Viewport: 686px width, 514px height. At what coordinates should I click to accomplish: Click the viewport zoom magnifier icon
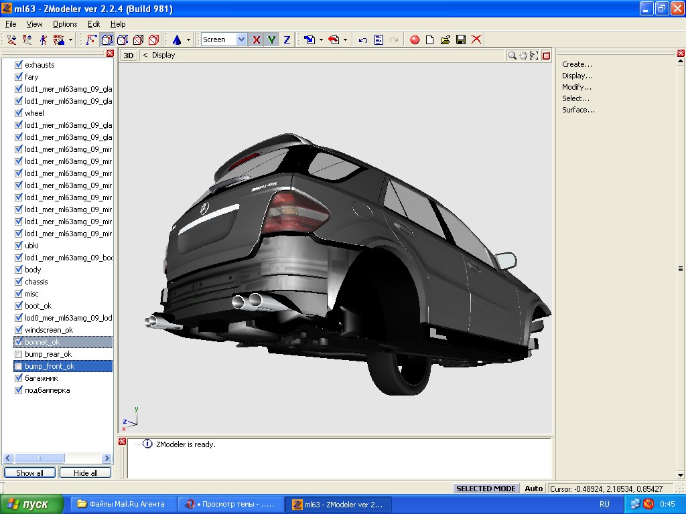tap(512, 56)
